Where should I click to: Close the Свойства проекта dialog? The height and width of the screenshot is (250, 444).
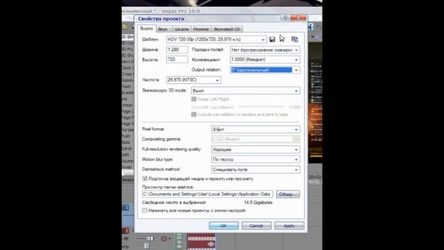click(298, 18)
